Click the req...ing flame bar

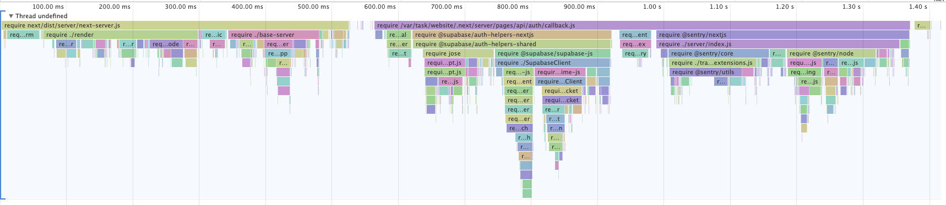804,72
